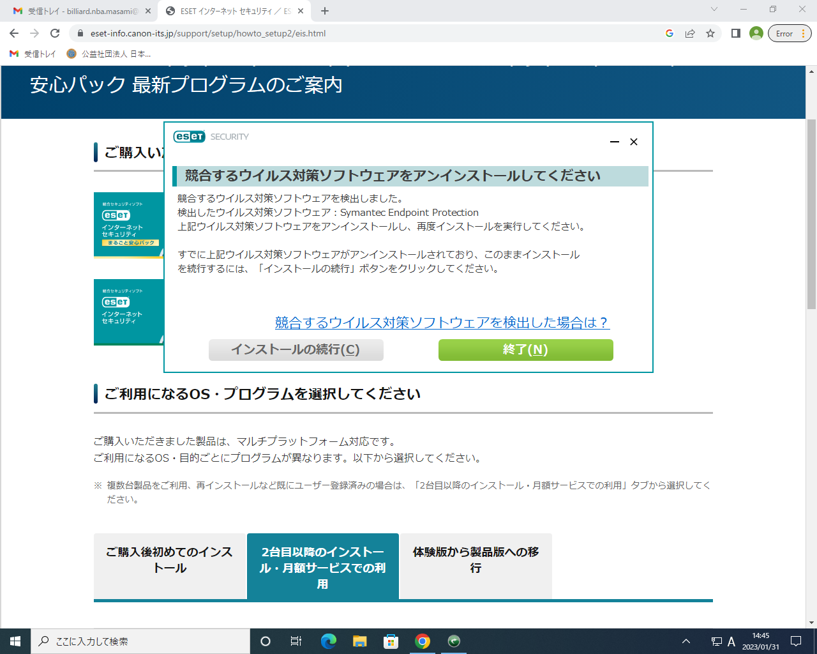This screenshot has height=654, width=817.
Task: Click the padlock site info icon
Action: point(80,33)
